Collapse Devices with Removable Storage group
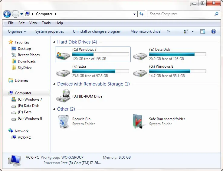Screen dimensions: 223x171 54,84
